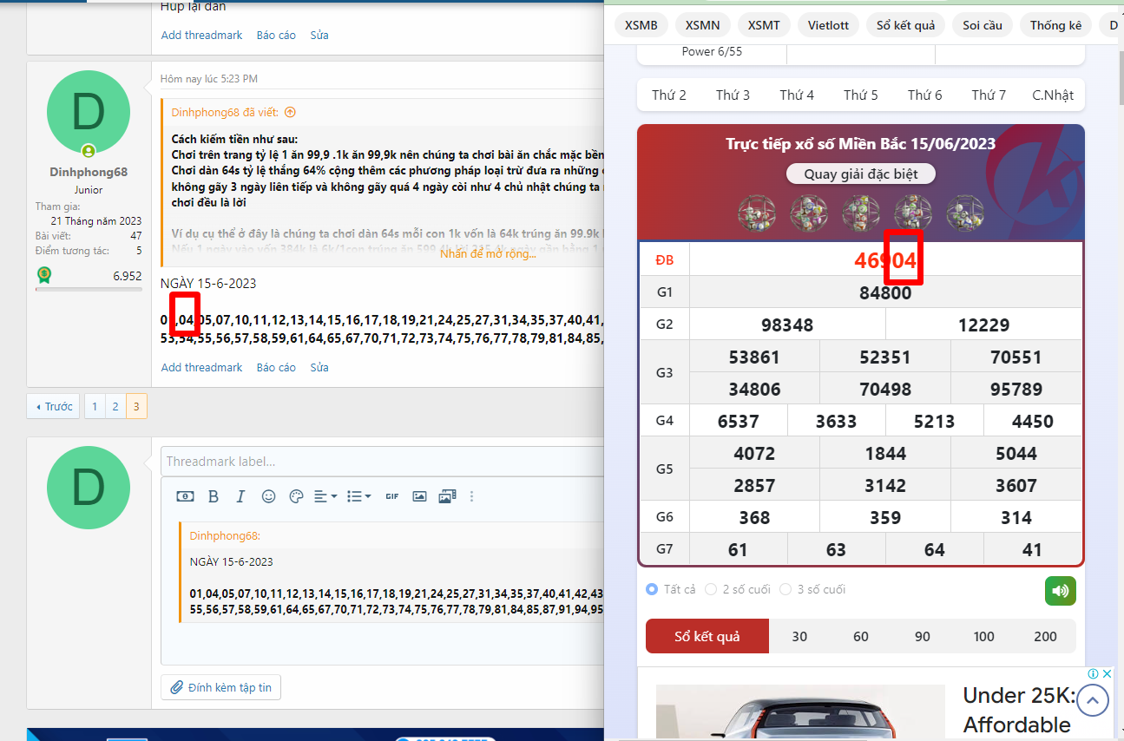
Task: Open the list style dropdown in the editor
Action: 358,496
